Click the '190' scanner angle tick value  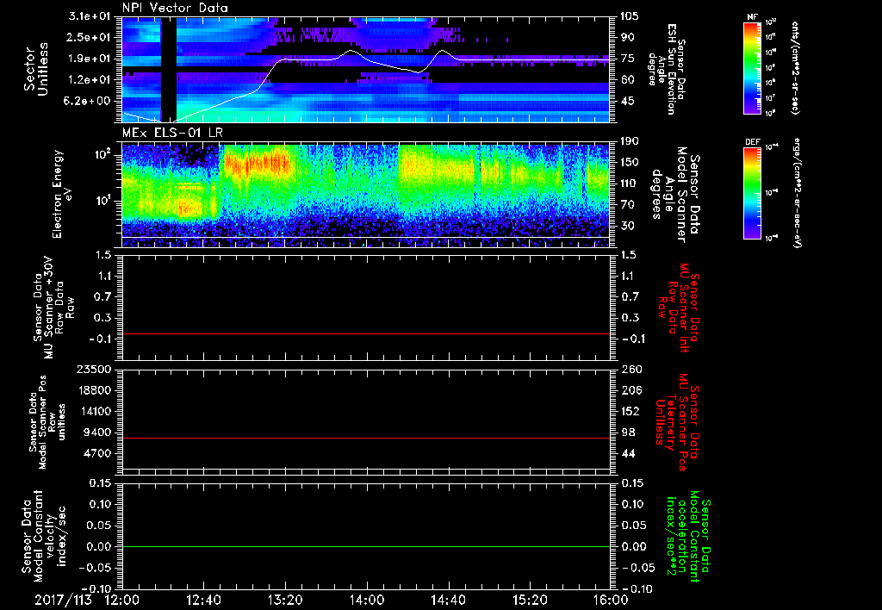(630, 141)
